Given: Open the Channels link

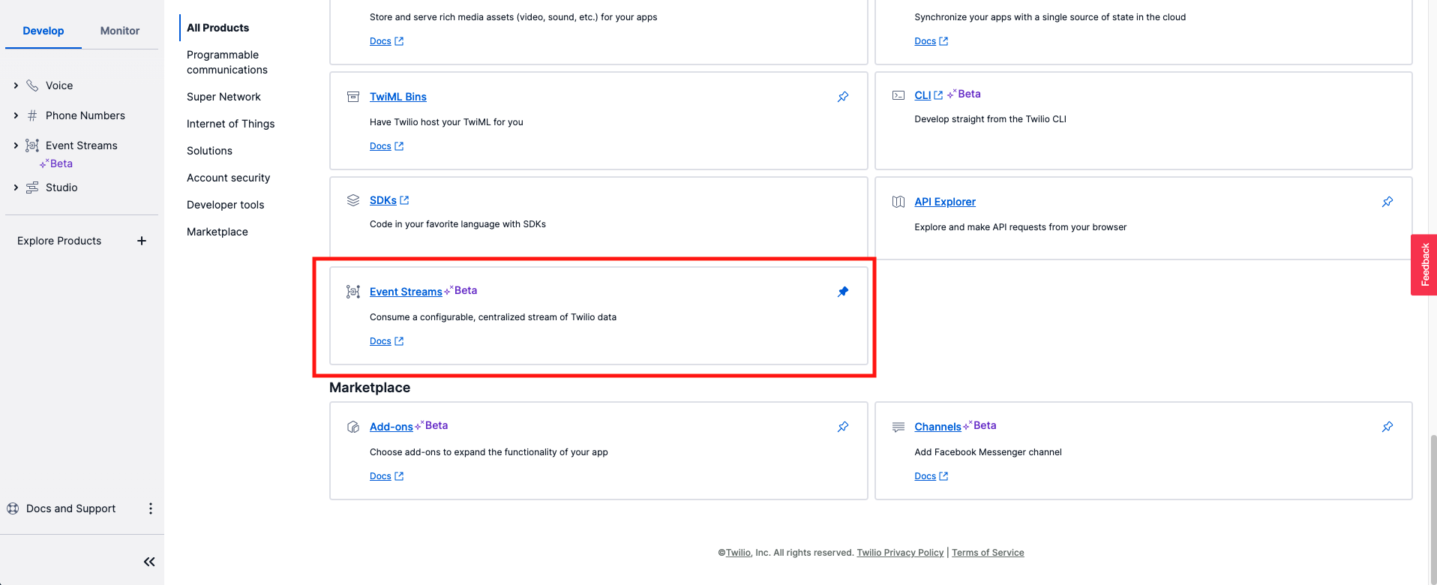Looking at the screenshot, I should (x=937, y=427).
